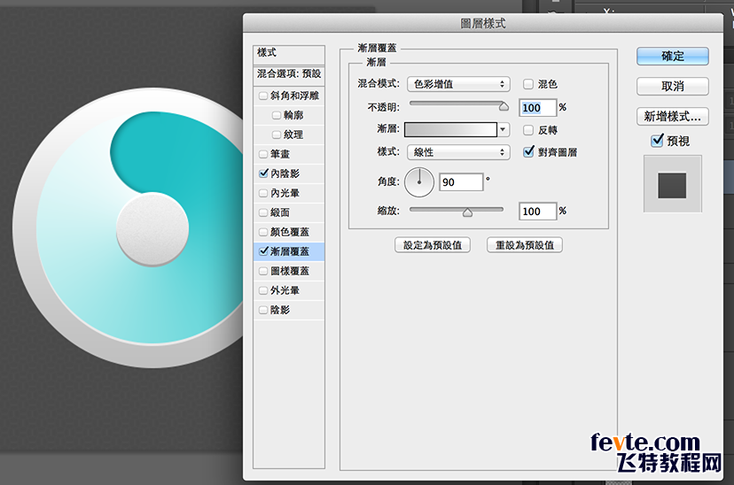Click the 新增樣式... button
The image size is (734, 485).
pyautogui.click(x=672, y=116)
